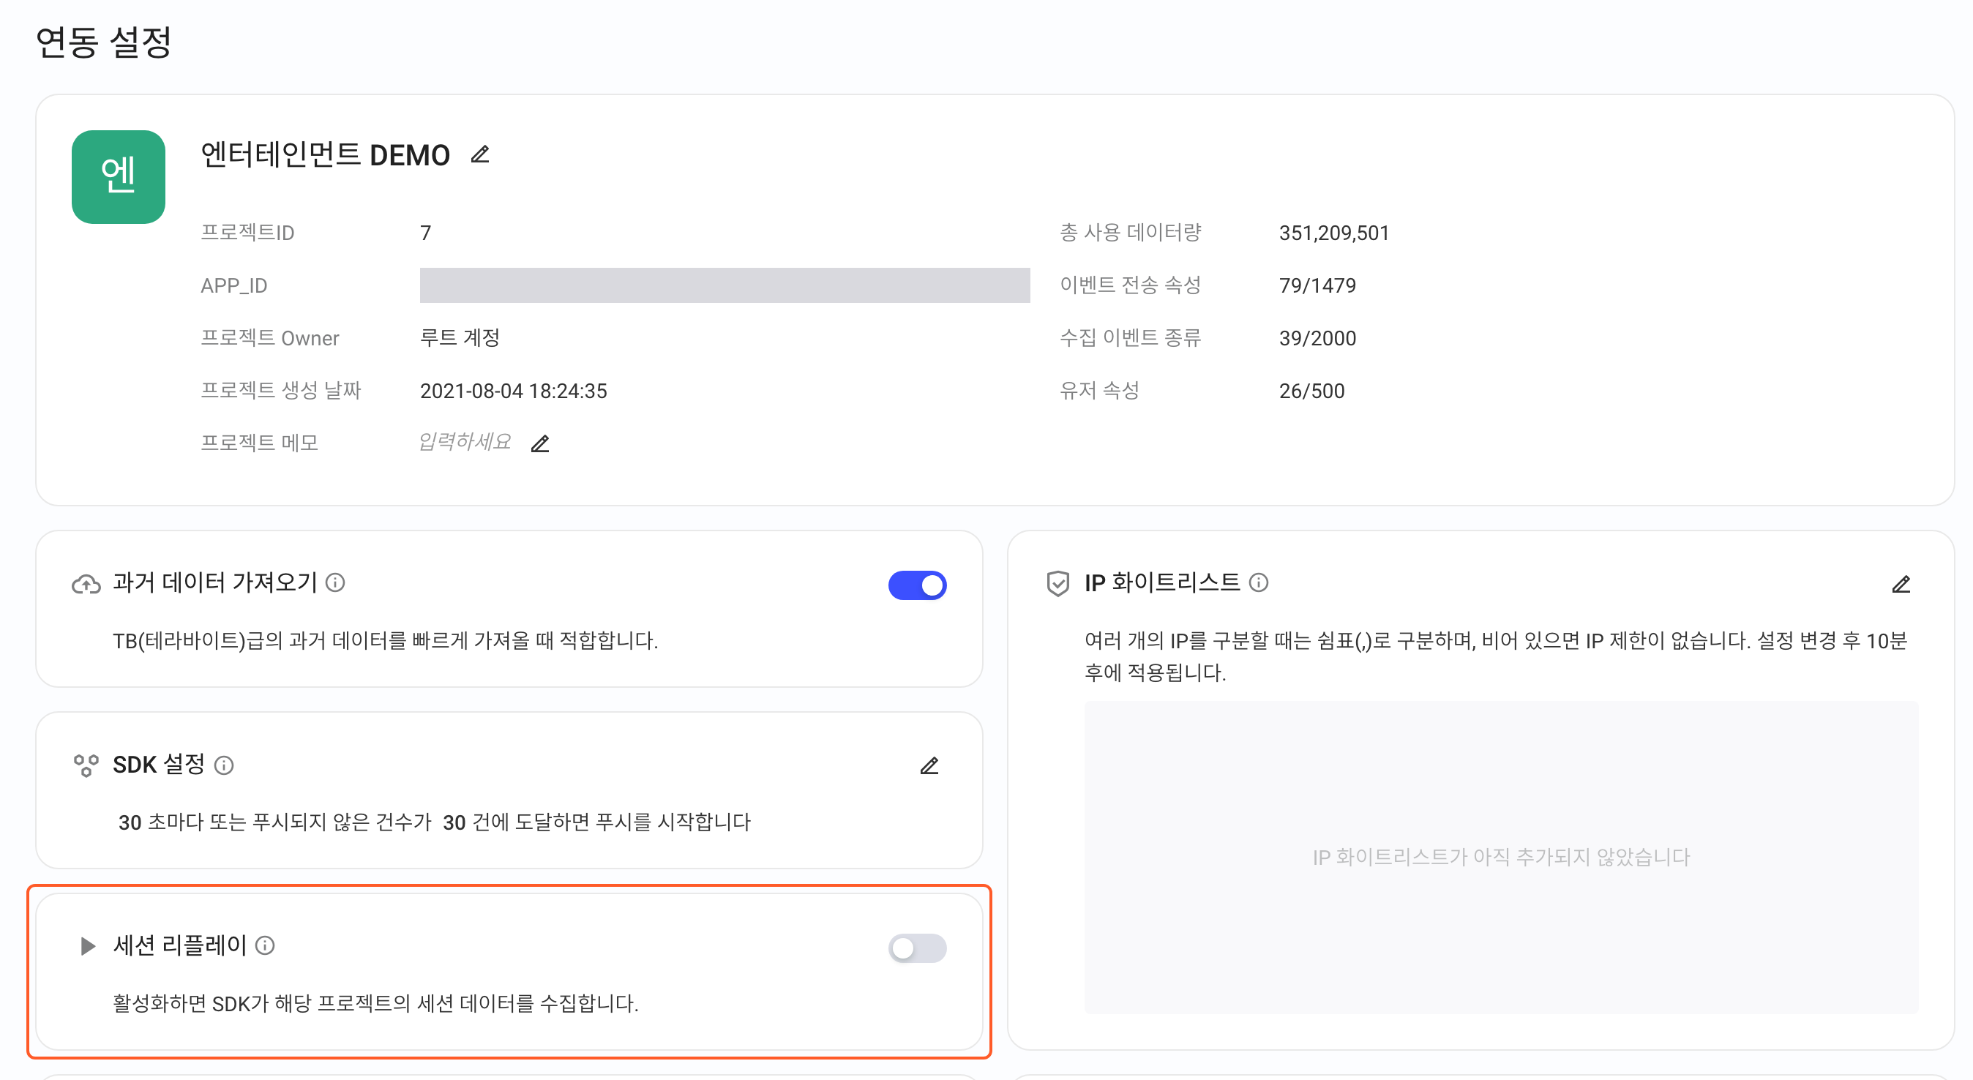Click the masked APP_ID field

point(725,285)
